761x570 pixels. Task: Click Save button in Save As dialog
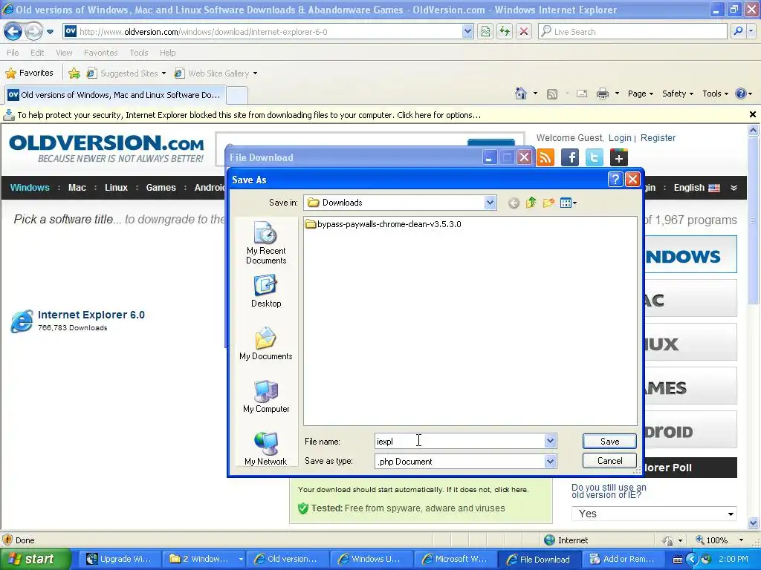pyautogui.click(x=609, y=441)
